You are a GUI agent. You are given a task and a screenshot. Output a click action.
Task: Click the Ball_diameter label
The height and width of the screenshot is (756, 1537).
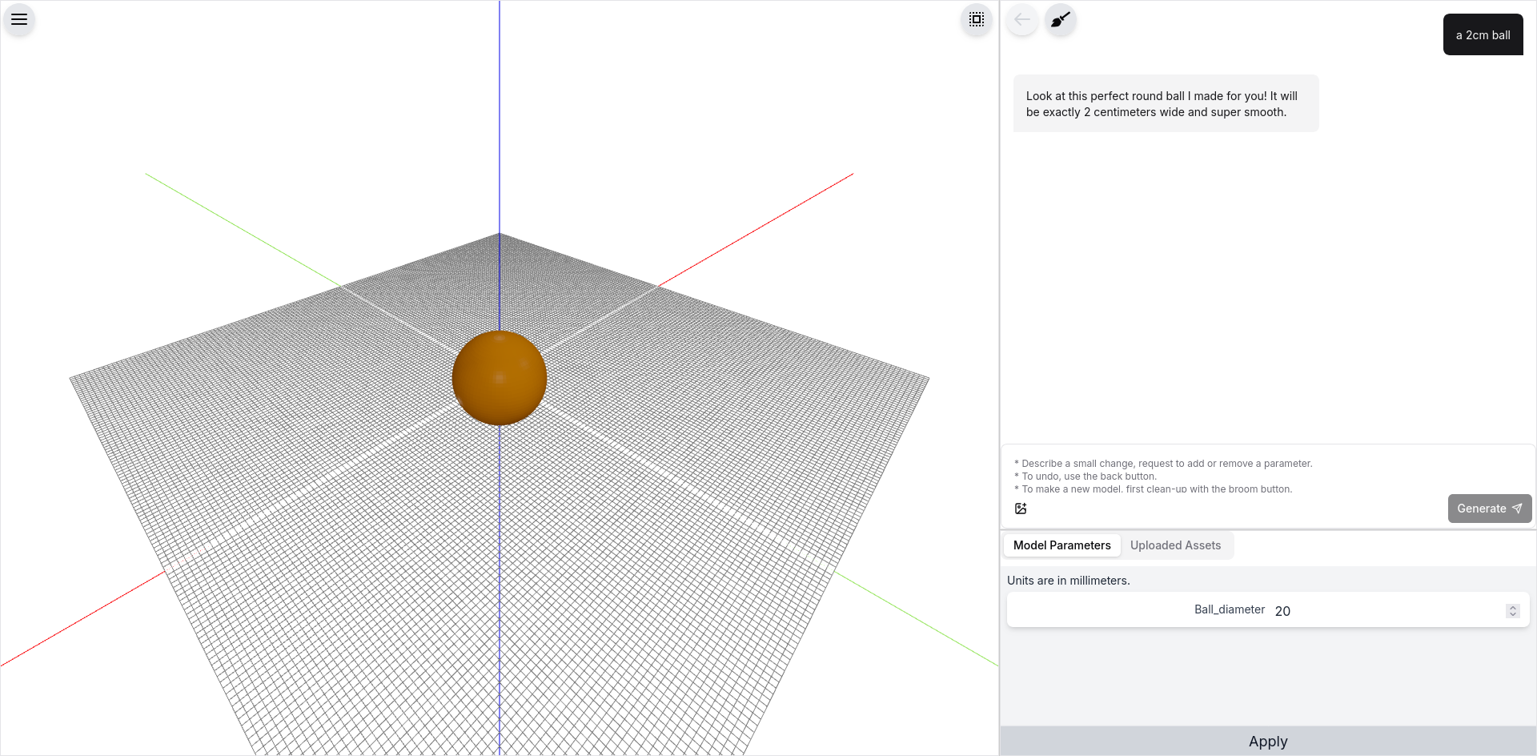pyautogui.click(x=1229, y=609)
